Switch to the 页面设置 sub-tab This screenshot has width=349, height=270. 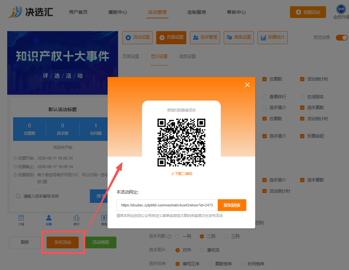coord(131,56)
